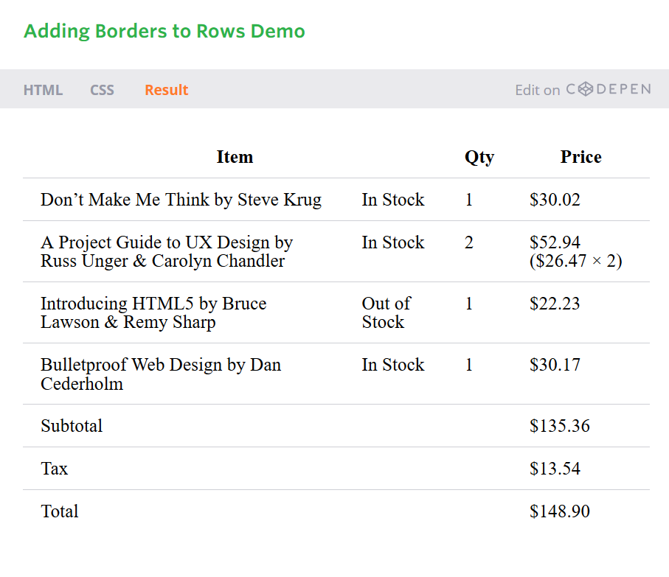This screenshot has width=669, height=577.
Task: Click the Adding Borders to Rows Demo heading
Action: (x=164, y=31)
